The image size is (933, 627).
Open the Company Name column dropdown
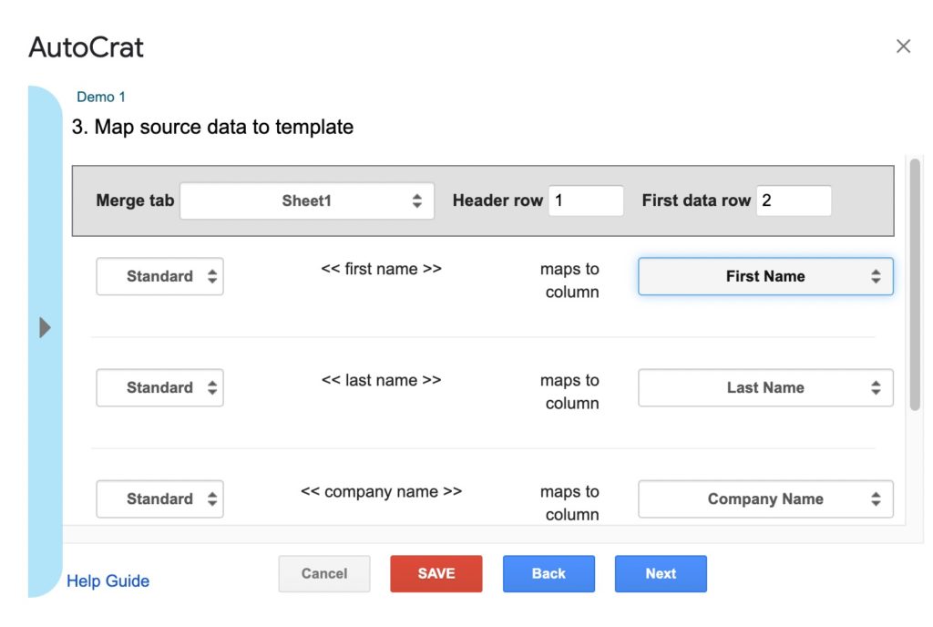pos(765,499)
